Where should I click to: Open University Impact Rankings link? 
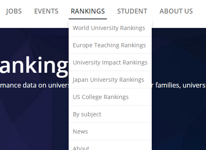coord(110,62)
